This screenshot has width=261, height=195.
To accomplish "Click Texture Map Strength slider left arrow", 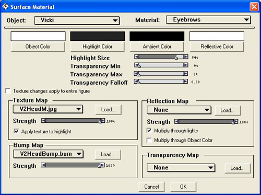I will coord(44,121).
